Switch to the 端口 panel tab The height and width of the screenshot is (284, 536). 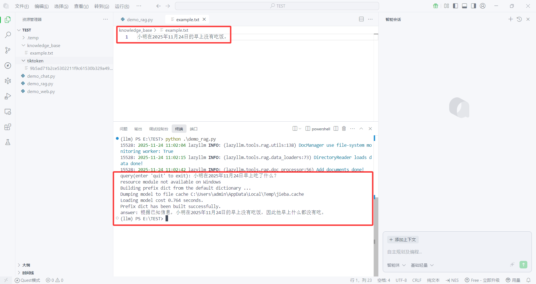pyautogui.click(x=194, y=129)
